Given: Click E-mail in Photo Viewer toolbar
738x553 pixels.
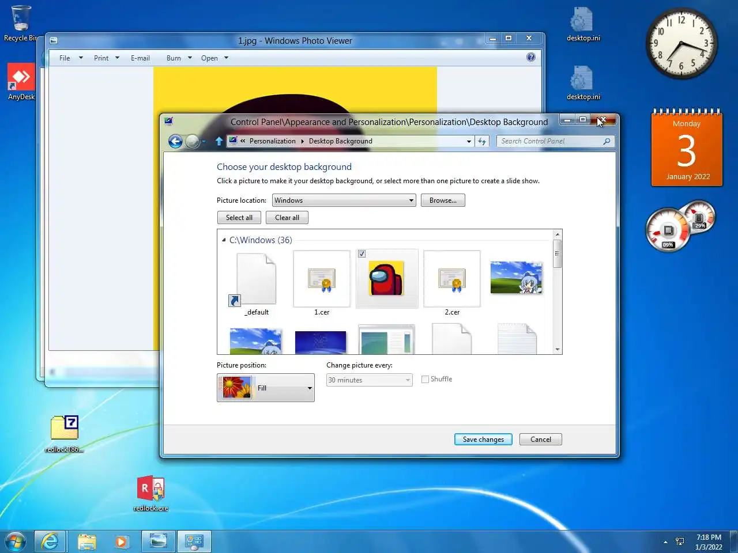Looking at the screenshot, I should [140, 58].
